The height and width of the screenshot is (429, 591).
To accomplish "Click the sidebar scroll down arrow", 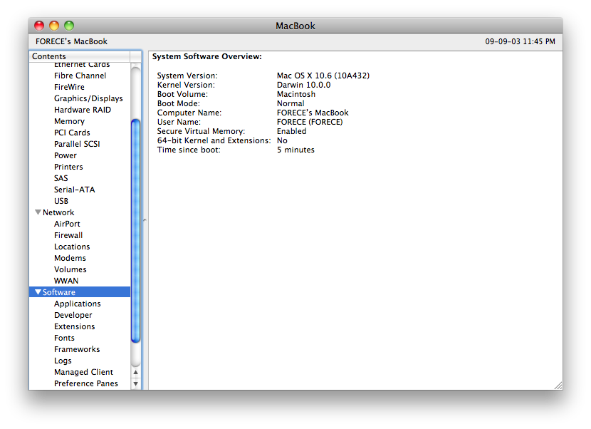I will 136,383.
